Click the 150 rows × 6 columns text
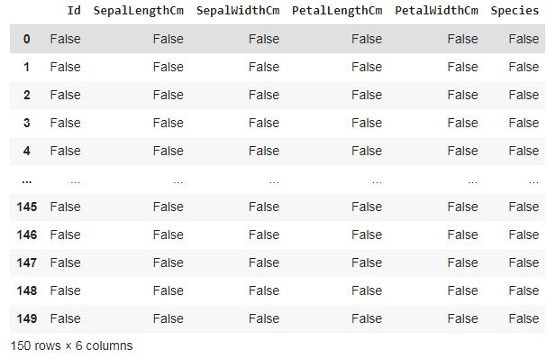 click(71, 346)
